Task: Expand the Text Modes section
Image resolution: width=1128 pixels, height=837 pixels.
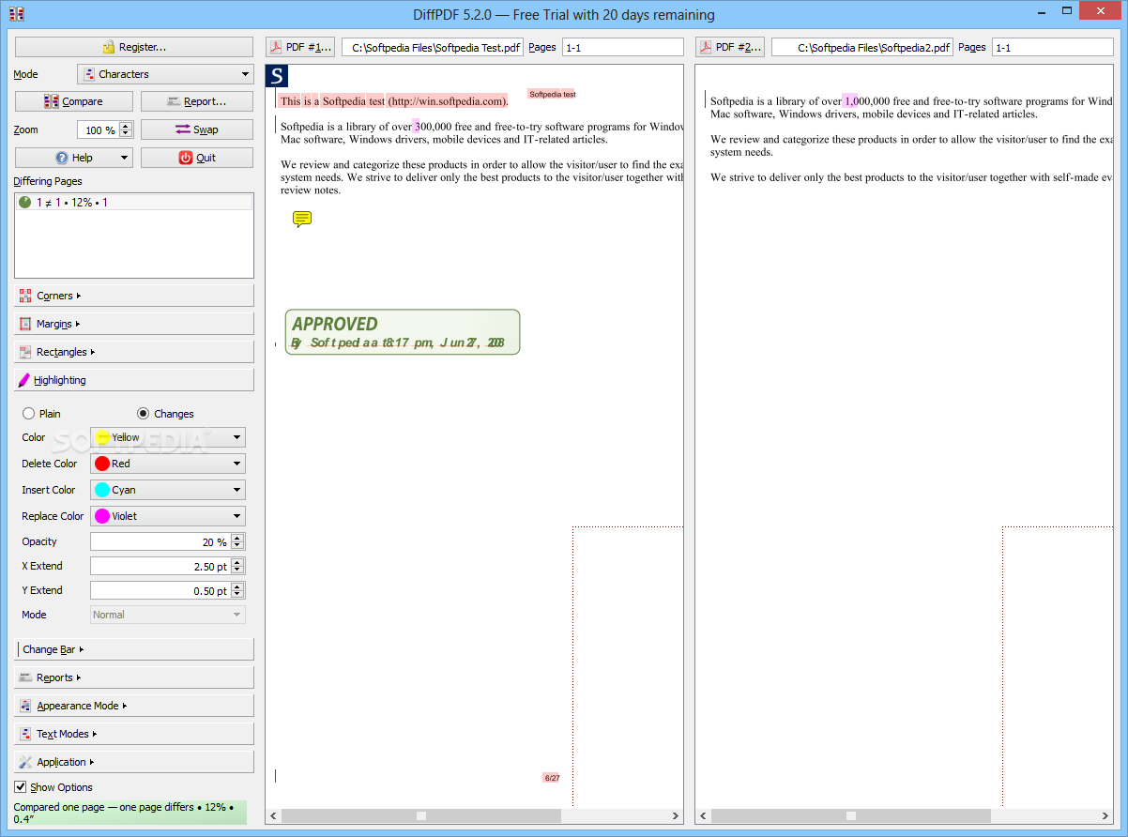Action: tap(134, 734)
